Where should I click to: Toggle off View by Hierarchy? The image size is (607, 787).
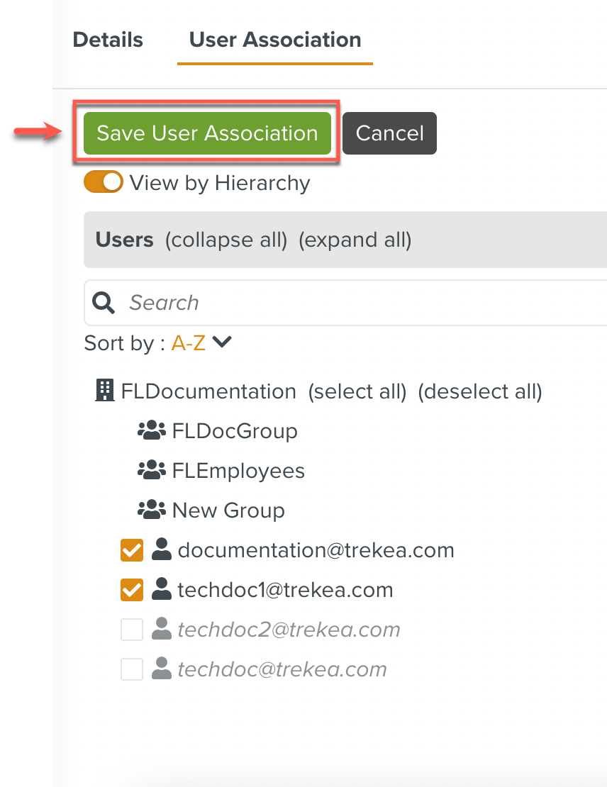coord(103,182)
